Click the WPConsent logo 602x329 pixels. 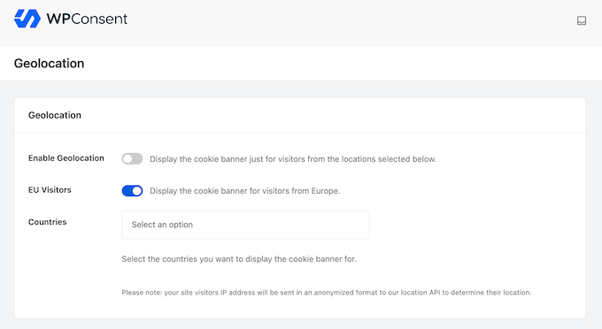tap(71, 19)
